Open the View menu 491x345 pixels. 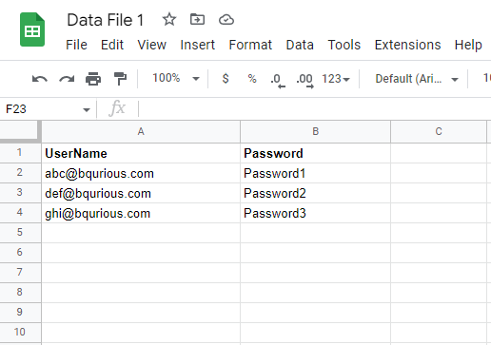(152, 45)
